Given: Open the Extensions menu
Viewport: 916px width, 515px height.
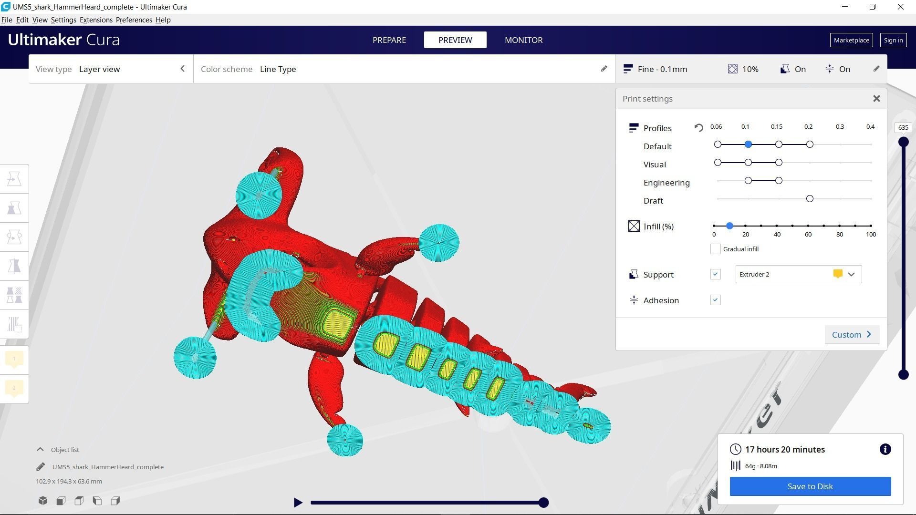Looking at the screenshot, I should [x=96, y=20].
